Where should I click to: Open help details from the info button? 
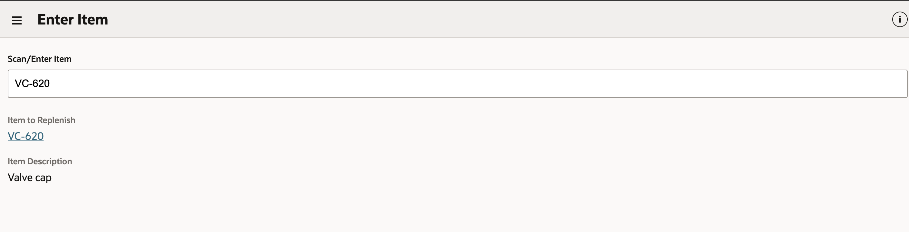pyautogui.click(x=899, y=19)
